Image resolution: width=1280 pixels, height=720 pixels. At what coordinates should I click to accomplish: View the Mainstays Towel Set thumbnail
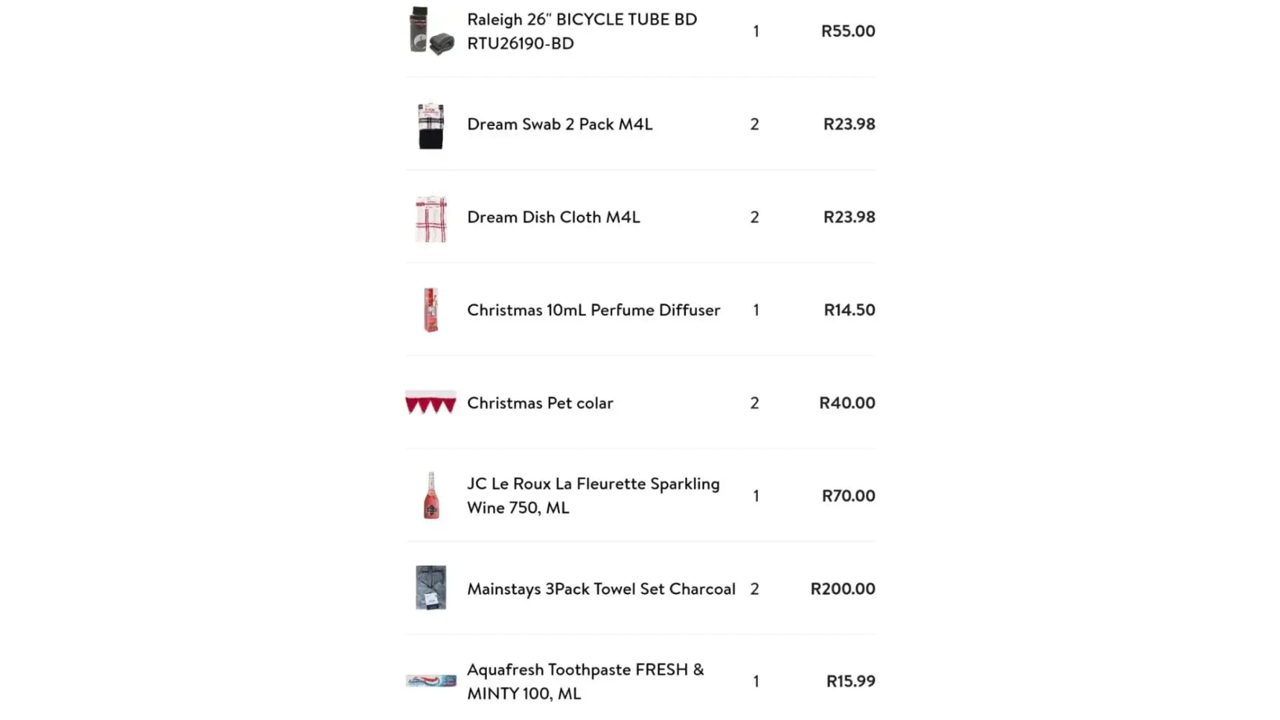tap(431, 588)
